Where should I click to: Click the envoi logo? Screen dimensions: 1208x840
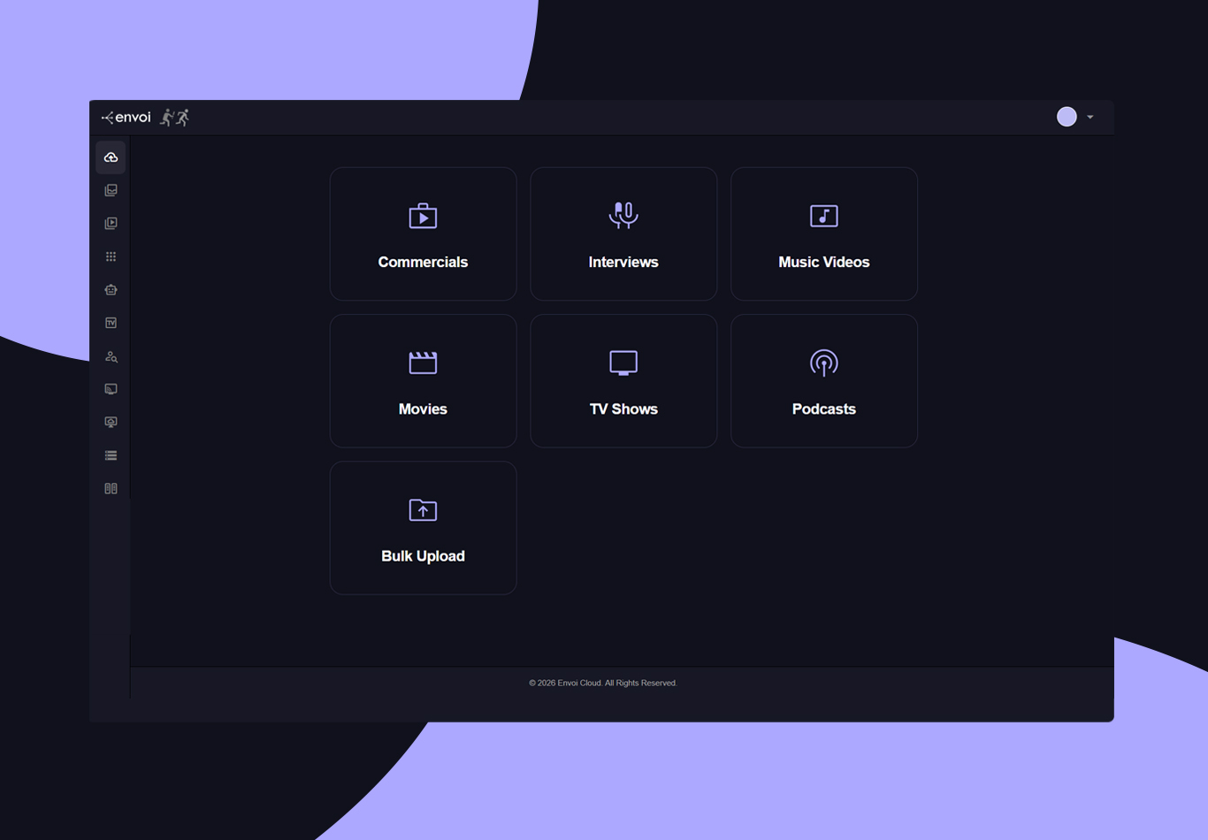126,117
